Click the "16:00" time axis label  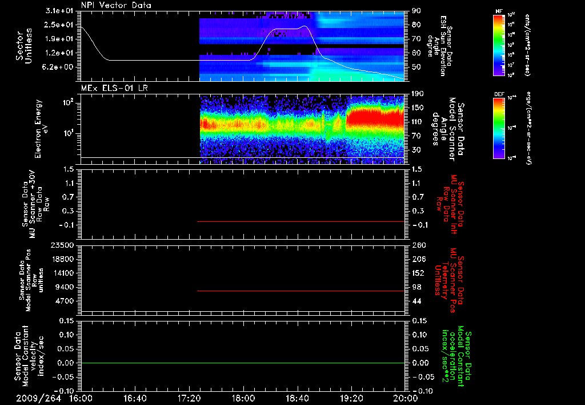coord(81,398)
